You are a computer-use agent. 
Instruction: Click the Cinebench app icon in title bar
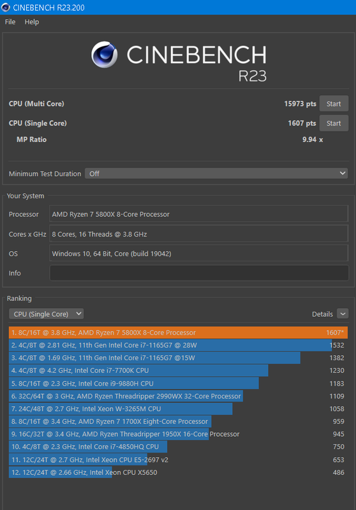click(6, 7)
